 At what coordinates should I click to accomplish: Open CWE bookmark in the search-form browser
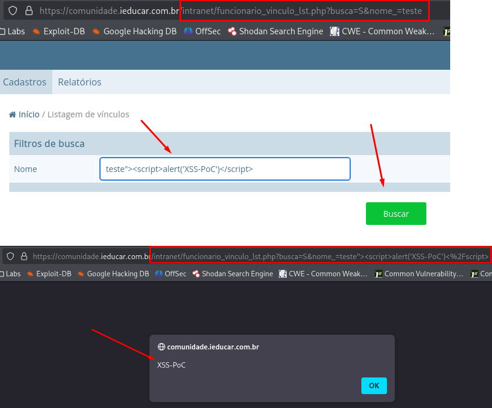click(382, 31)
